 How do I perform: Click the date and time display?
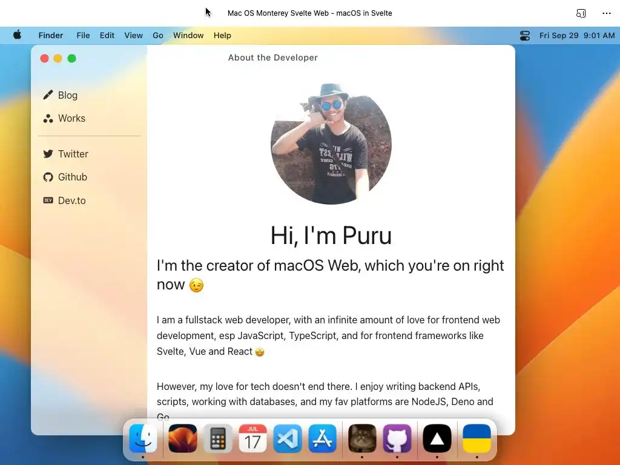577,35
